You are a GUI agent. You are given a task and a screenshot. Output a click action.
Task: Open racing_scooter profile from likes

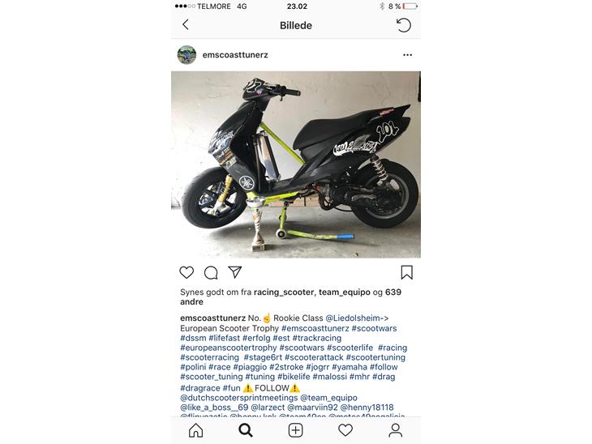coord(284,292)
